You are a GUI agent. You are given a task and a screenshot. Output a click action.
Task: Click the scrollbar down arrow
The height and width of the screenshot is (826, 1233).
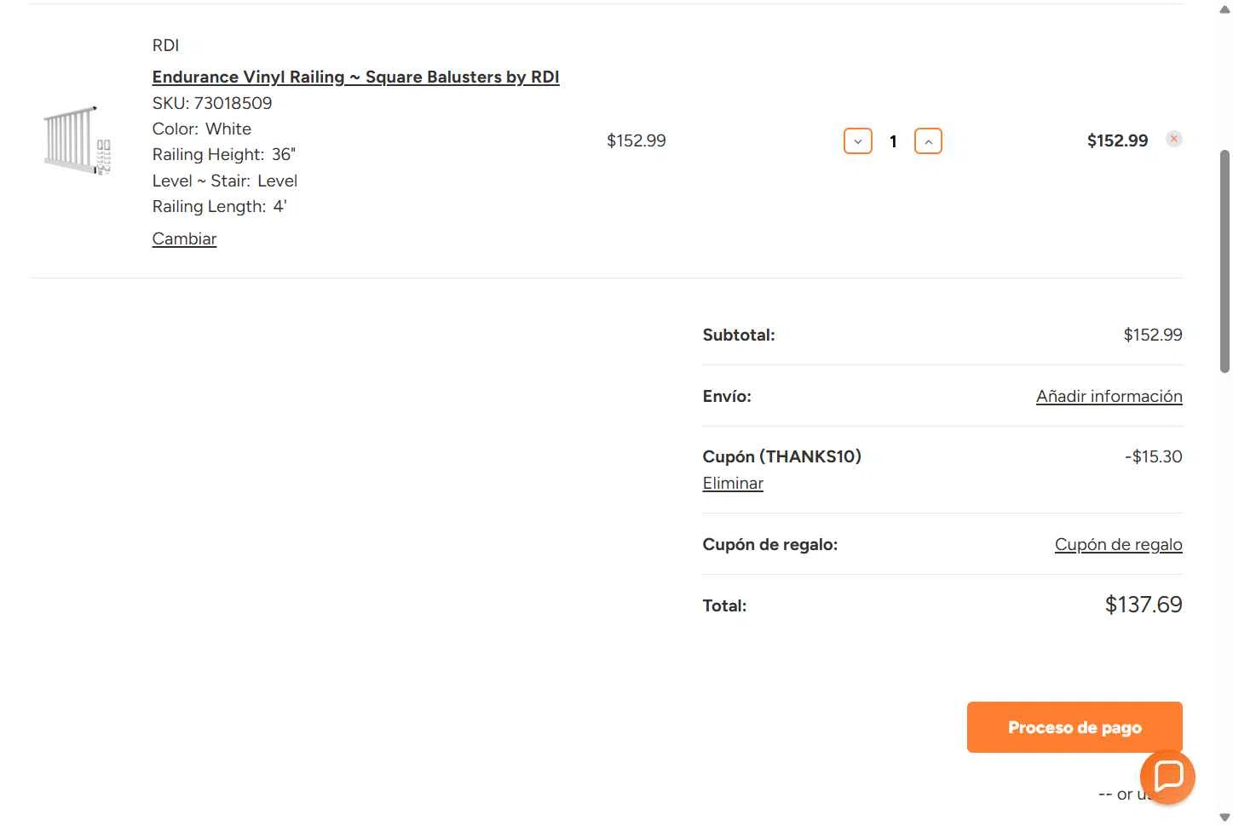(1224, 817)
